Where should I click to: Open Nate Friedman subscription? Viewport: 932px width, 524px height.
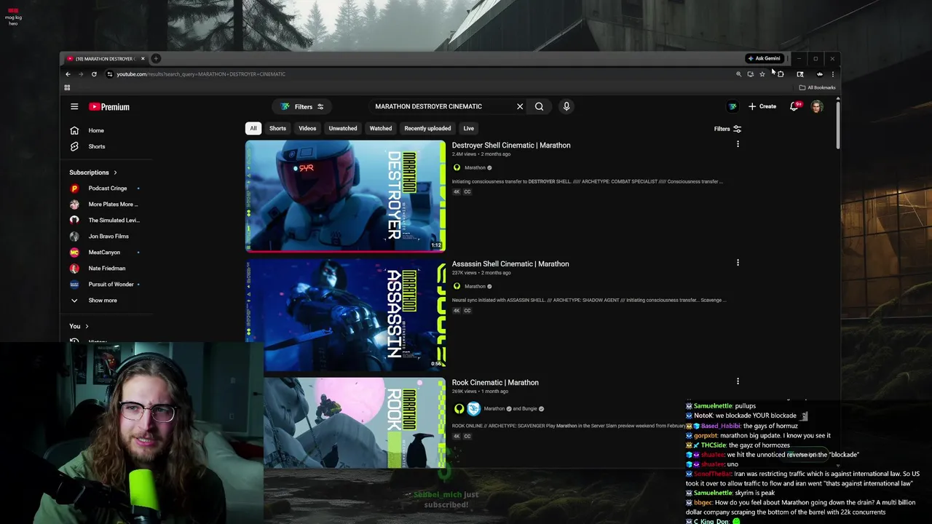107,269
